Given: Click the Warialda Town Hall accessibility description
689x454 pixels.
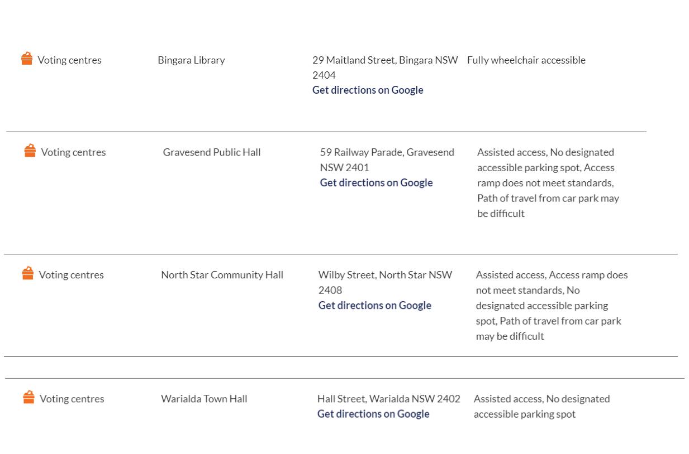Looking at the screenshot, I should click(541, 406).
